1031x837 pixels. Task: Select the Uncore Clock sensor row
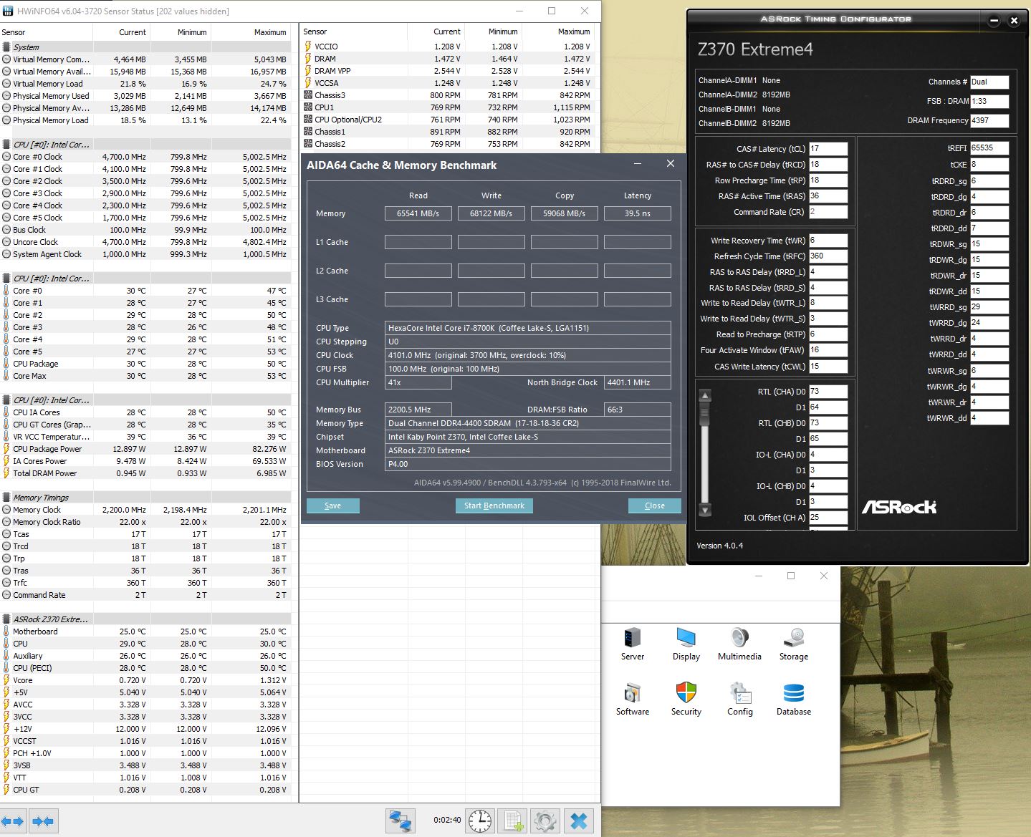pos(145,242)
